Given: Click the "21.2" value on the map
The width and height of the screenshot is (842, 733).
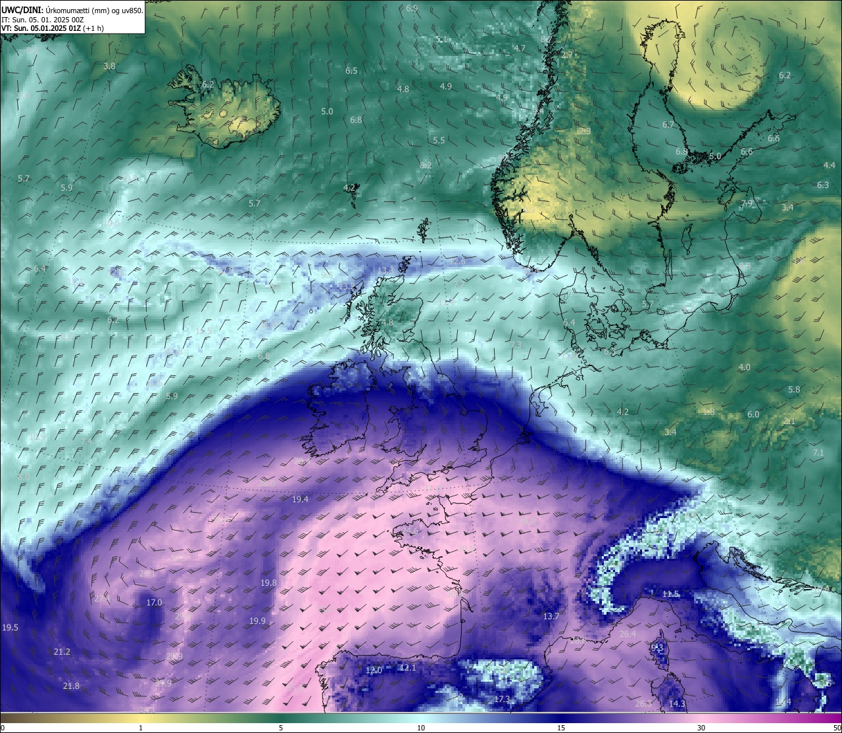Looking at the screenshot, I should pyautogui.click(x=62, y=652).
